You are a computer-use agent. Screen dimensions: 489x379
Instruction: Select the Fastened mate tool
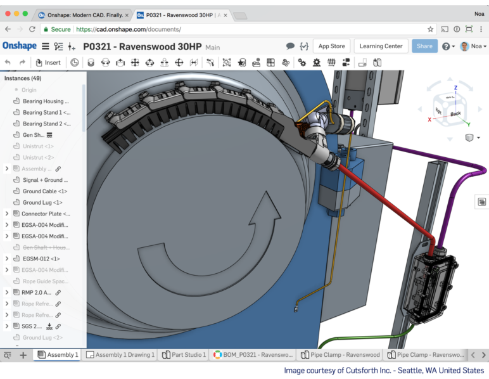click(91, 63)
